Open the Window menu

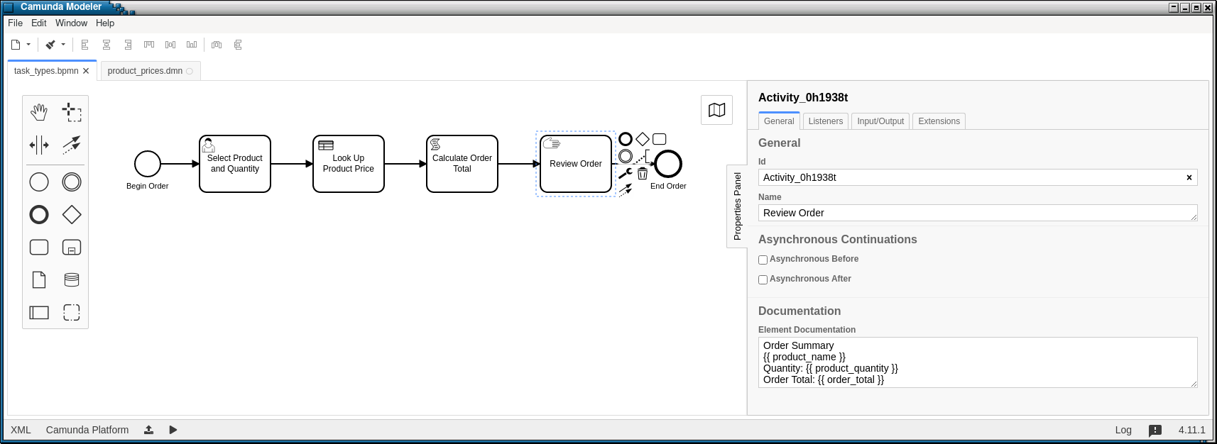point(71,23)
